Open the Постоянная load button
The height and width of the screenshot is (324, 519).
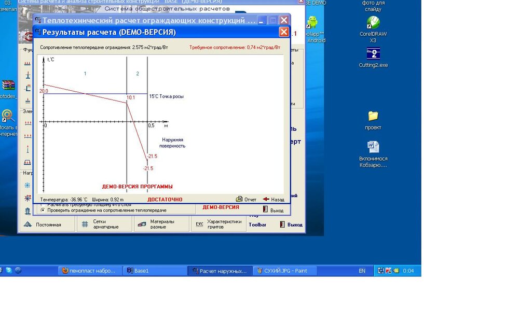click(28, 224)
